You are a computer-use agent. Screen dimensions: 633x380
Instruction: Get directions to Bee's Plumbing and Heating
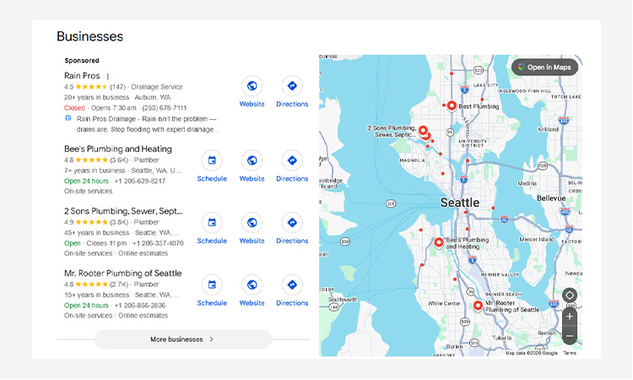click(x=292, y=160)
